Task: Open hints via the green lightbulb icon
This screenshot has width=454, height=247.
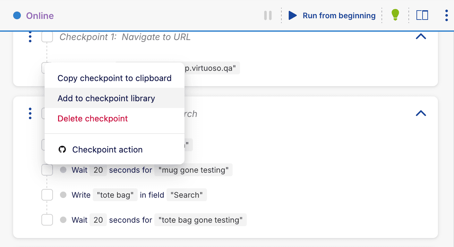Action: click(x=395, y=15)
